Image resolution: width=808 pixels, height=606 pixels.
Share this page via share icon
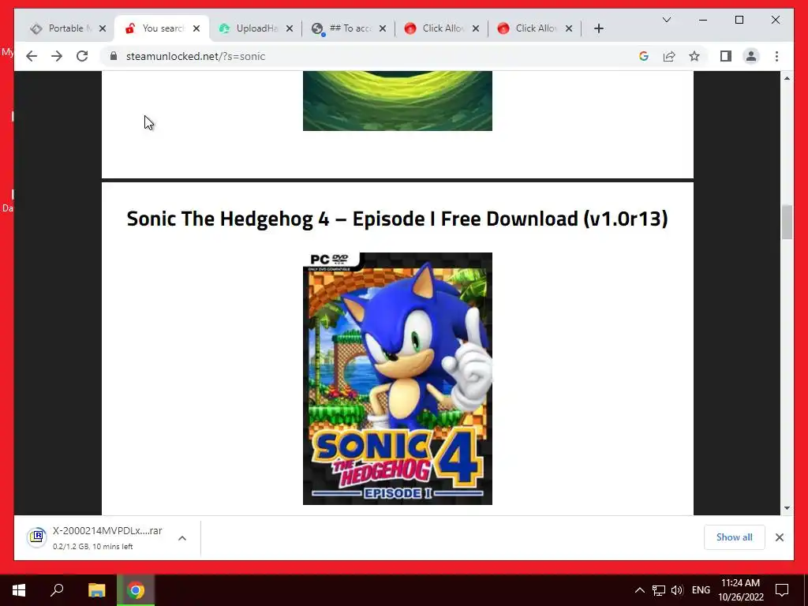669,56
